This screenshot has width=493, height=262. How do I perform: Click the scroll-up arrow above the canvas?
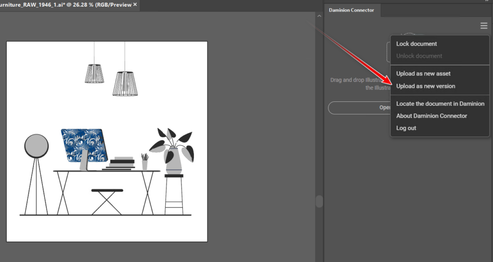(319, 16)
